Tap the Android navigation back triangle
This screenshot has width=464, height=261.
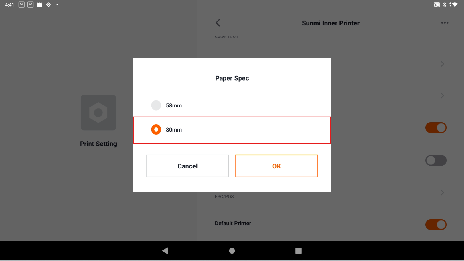click(x=165, y=251)
